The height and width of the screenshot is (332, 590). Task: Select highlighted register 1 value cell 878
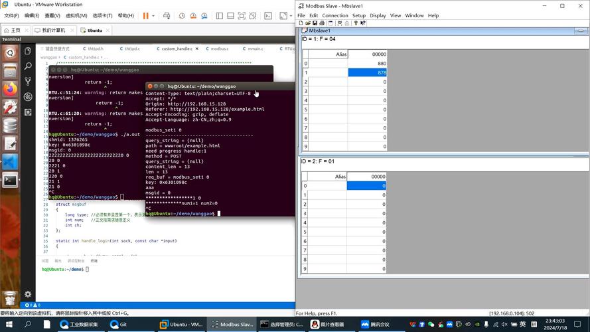click(367, 72)
